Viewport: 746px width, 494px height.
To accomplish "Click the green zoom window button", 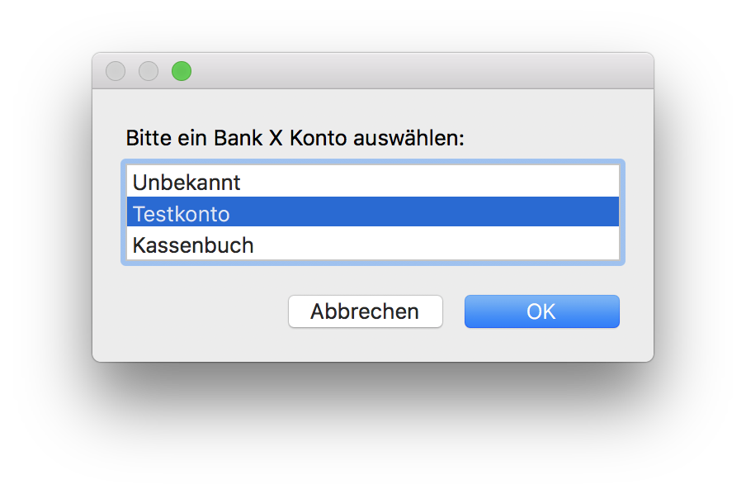I will coord(182,72).
